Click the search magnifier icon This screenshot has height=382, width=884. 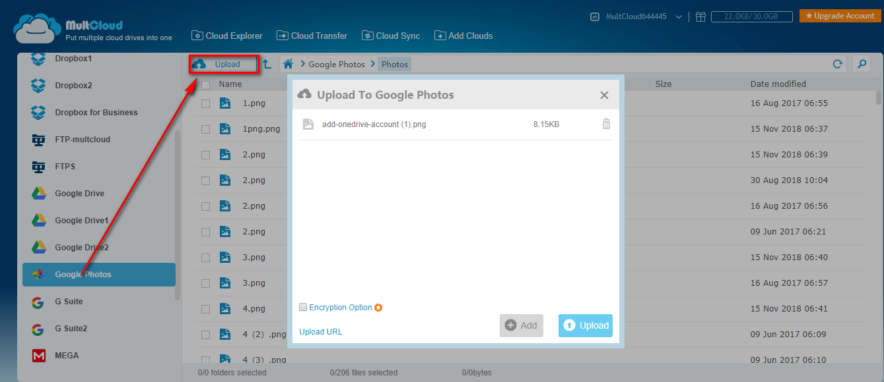(861, 64)
